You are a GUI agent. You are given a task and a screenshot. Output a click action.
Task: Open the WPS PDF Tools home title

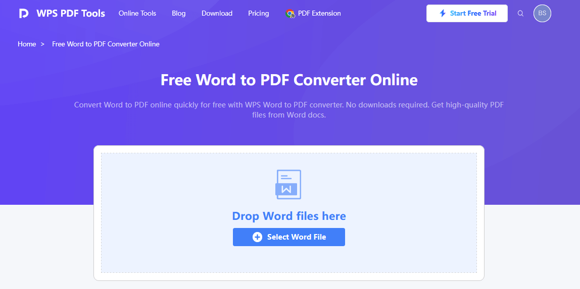(71, 14)
